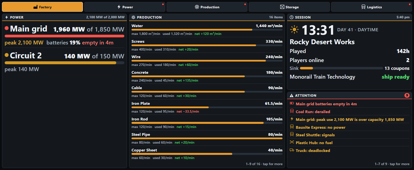Image resolution: width=414 pixels, height=170 pixels.
Task: Click the Circuit 2 'peak 140 MW' text
Action: pos(22,69)
